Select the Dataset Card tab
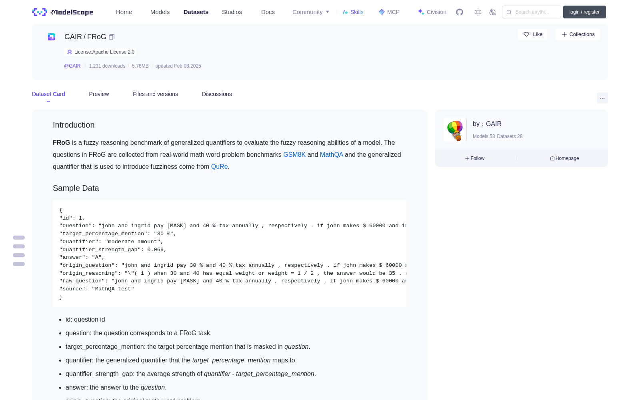This screenshot has width=640, height=400. [x=48, y=94]
